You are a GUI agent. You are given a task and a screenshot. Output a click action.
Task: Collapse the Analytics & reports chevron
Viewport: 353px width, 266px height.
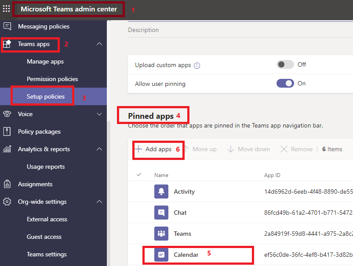(99, 149)
